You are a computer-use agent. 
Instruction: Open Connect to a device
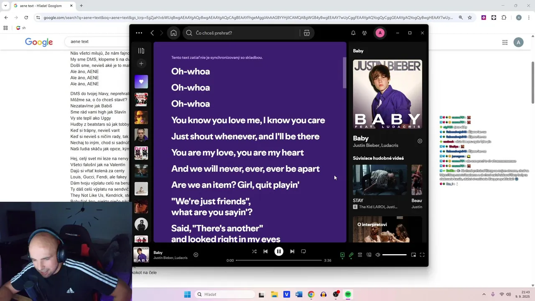pyautogui.click(x=369, y=255)
